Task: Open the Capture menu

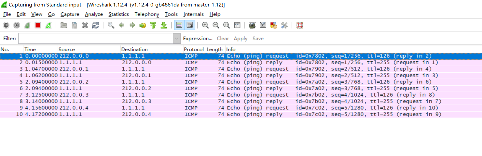Action: (x=70, y=14)
